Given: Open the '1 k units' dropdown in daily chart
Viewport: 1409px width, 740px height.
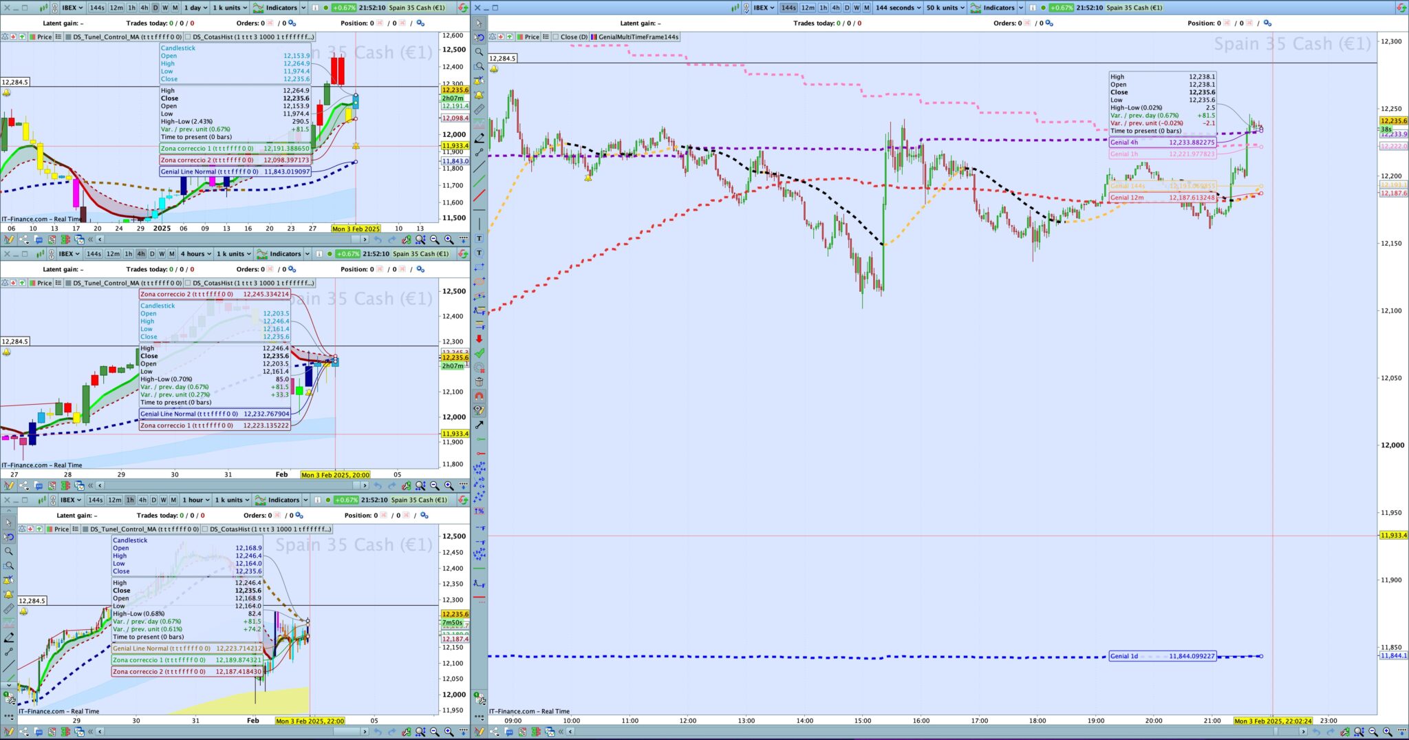Looking at the screenshot, I should (230, 8).
